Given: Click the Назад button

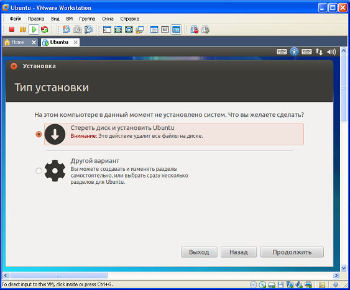Looking at the screenshot, I should pos(239,252).
